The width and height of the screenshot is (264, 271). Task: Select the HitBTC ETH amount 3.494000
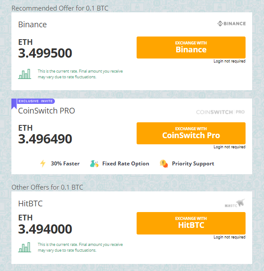45,229
